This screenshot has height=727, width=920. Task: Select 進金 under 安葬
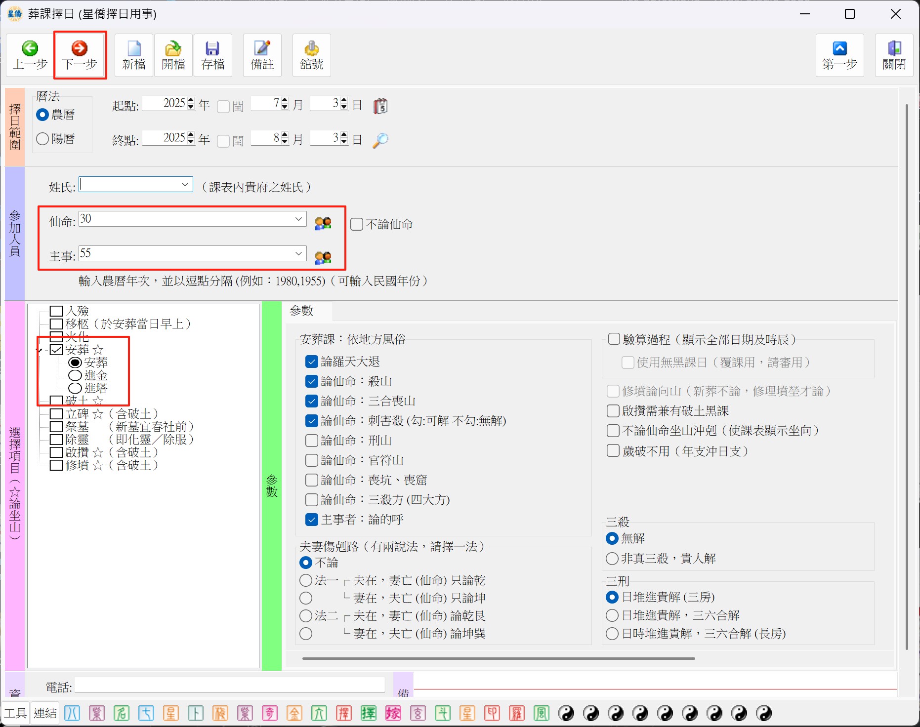coord(75,375)
